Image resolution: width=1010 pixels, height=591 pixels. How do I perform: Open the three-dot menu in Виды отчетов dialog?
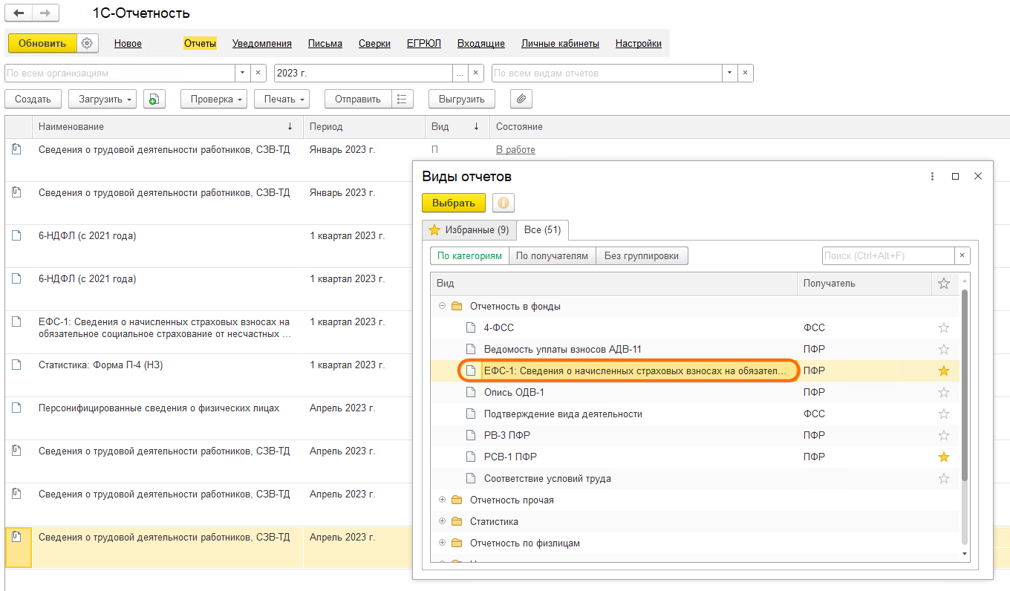click(932, 177)
